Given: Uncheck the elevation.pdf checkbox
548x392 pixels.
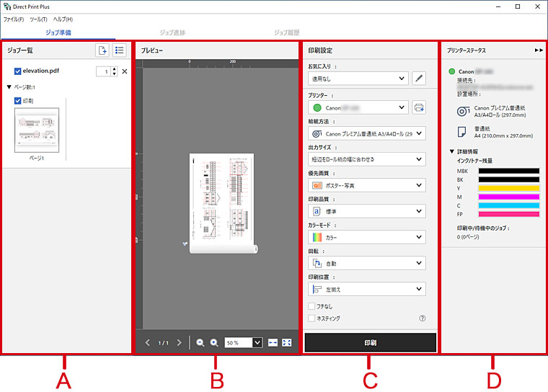Looking at the screenshot, I should [18, 71].
